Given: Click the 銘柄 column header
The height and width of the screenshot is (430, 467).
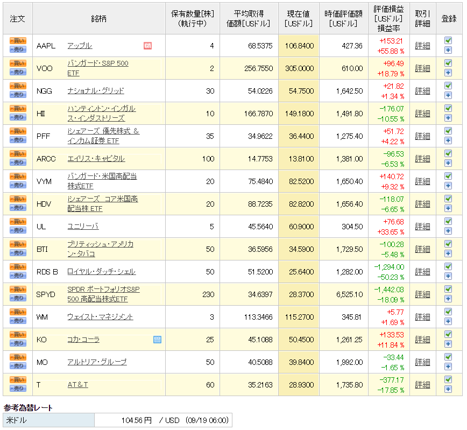Looking at the screenshot, I should click(99, 18).
